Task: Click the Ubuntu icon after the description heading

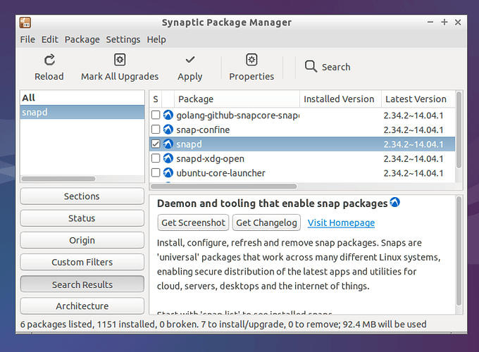Action: (x=394, y=202)
